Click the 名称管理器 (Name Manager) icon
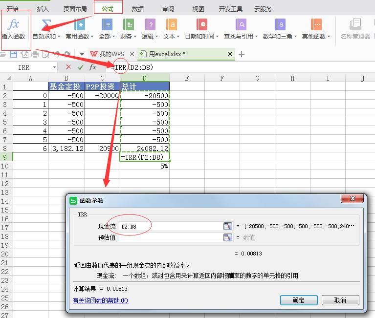 click(355, 24)
